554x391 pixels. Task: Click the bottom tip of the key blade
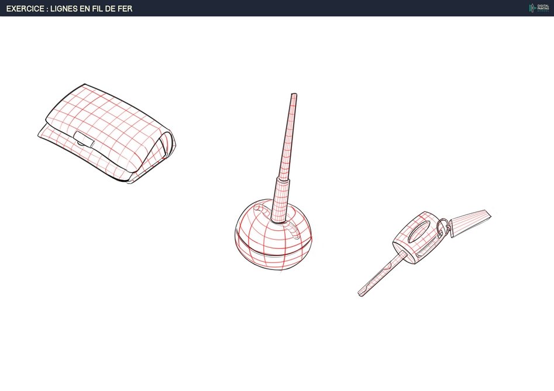pyautogui.click(x=361, y=293)
